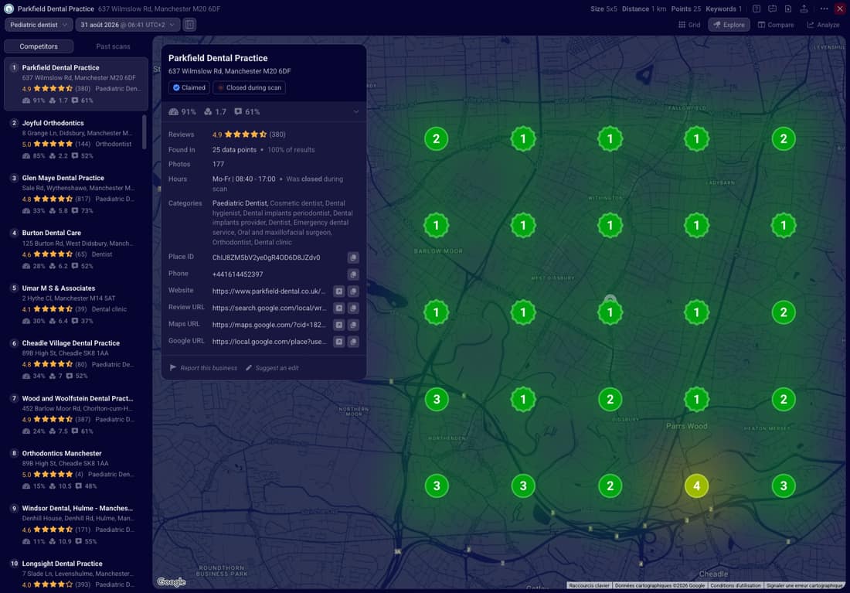This screenshot has height=593, width=850.
Task: Switch to Compare view mode
Action: [x=776, y=25]
